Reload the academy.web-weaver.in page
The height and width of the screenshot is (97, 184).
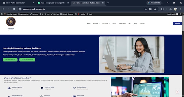tap(14, 9)
